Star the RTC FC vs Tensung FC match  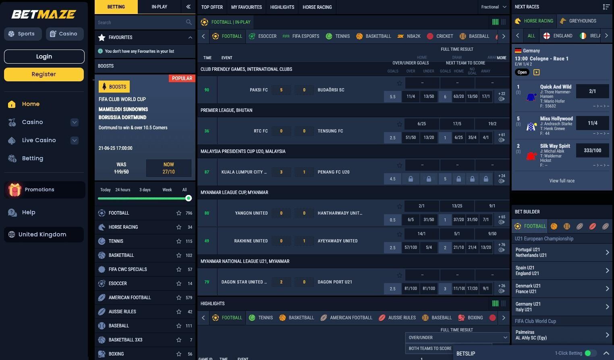pos(399,124)
